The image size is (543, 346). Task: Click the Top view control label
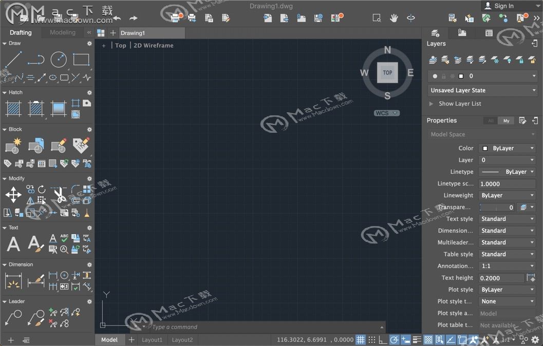121,46
